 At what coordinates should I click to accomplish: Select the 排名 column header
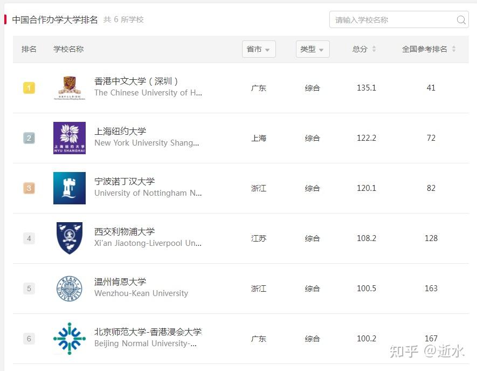[x=29, y=49]
